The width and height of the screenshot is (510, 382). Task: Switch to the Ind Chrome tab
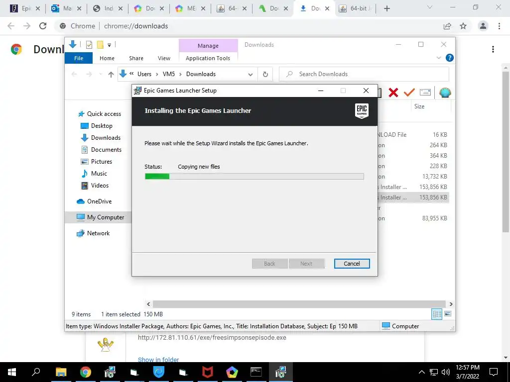[x=108, y=8]
